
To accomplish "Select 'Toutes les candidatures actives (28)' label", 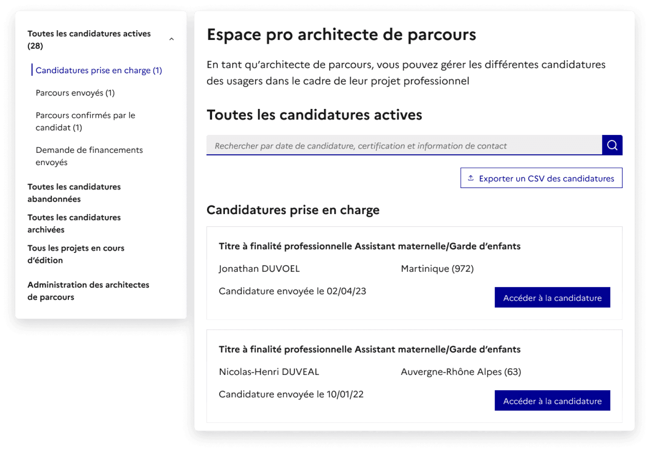I will click(x=89, y=40).
